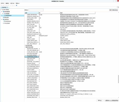Collapse the DM 控制台 tree node
The width and height of the screenshot is (119, 102).
tap(1, 10)
